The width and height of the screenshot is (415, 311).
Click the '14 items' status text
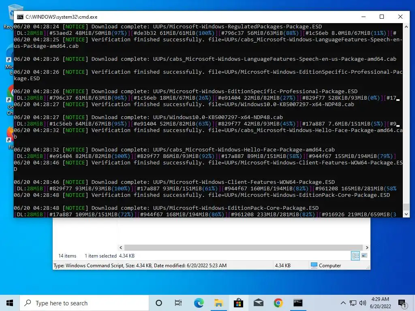(67, 256)
